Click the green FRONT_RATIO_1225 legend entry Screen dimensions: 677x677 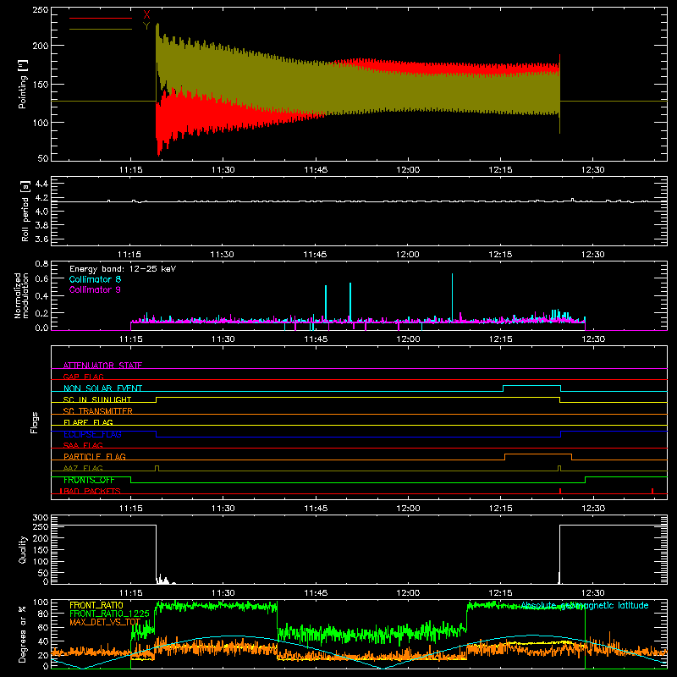[x=109, y=614]
